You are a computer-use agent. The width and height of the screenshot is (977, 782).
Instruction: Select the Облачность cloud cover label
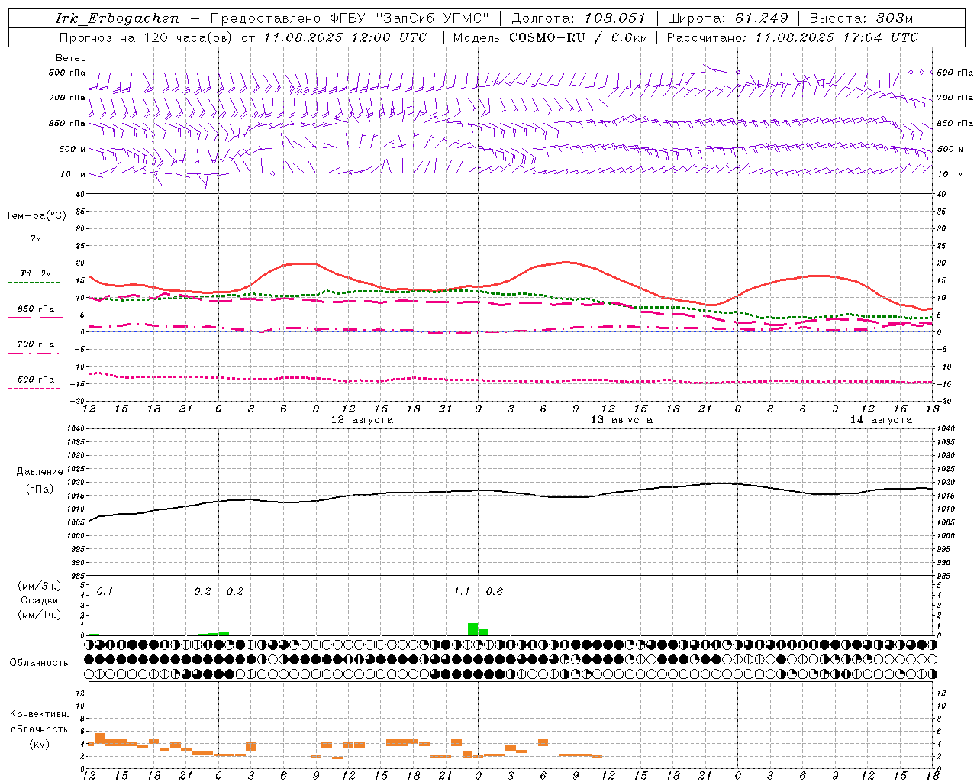pos(39,663)
